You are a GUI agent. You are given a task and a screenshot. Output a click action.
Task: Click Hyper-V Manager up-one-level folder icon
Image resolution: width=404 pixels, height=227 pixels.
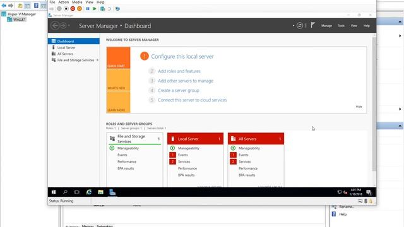tap(20, 6)
